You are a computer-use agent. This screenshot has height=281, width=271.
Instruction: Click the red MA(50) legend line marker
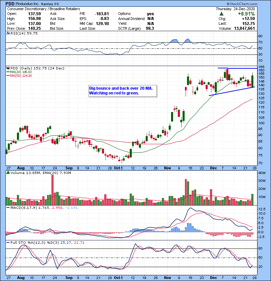[8, 75]
